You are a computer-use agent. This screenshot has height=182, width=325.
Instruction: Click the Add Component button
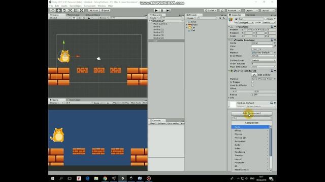coord(252,113)
